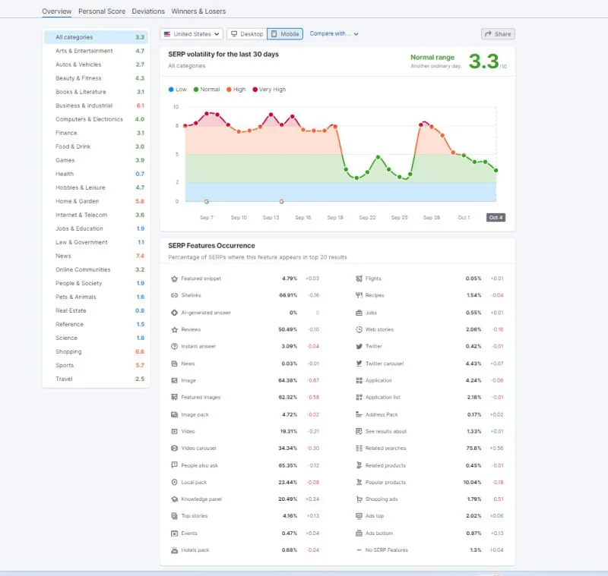The image size is (608, 576).
Task: Click the AI-generated answer icon
Action: tap(174, 313)
